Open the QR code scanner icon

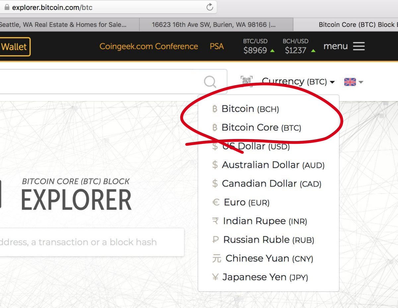(246, 81)
